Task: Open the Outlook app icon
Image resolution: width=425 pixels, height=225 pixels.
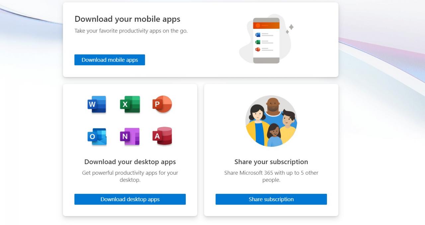Action: (97, 137)
